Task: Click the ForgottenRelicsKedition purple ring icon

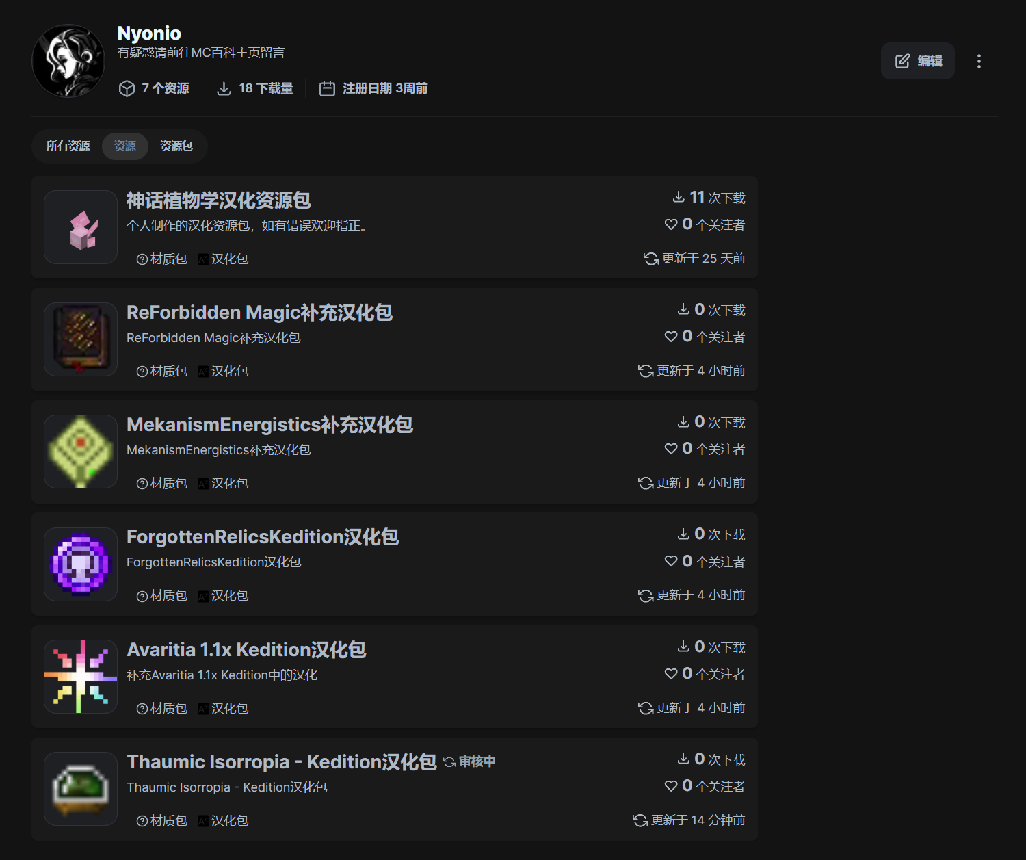Action: coord(81,564)
